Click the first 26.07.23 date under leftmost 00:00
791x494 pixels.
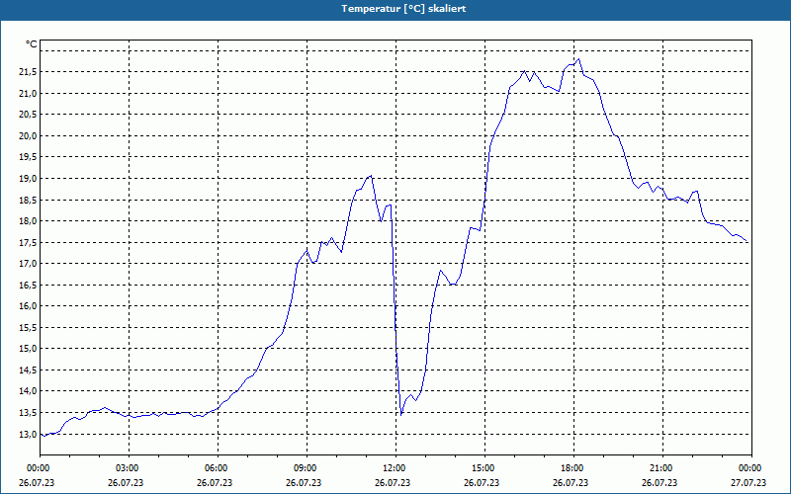tap(37, 482)
